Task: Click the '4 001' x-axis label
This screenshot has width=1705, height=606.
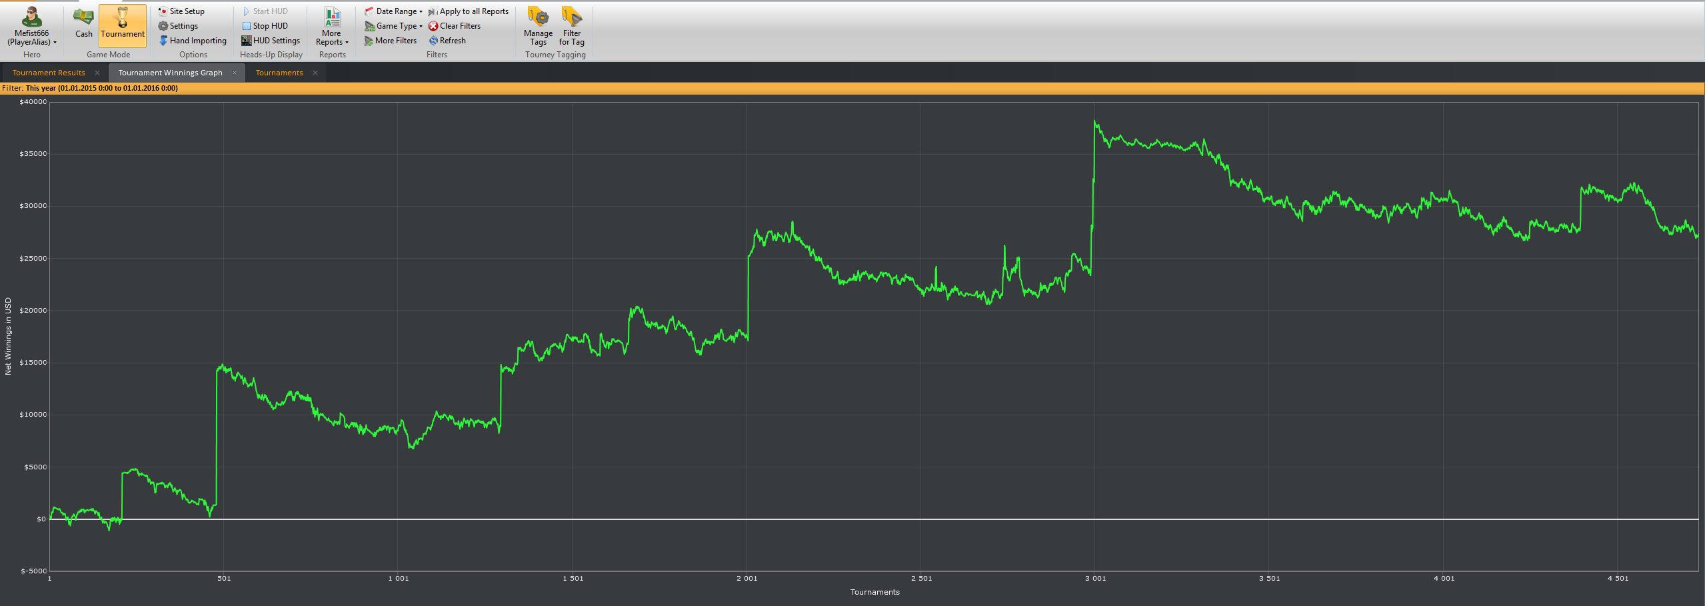Action: tap(1444, 579)
